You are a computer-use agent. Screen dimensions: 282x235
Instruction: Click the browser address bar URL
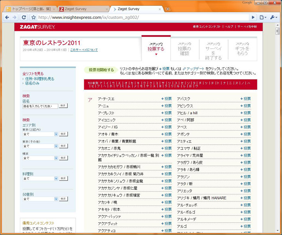(132, 18)
